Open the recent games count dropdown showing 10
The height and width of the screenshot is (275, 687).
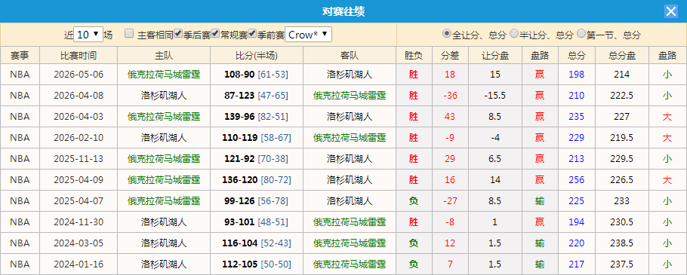tap(88, 35)
